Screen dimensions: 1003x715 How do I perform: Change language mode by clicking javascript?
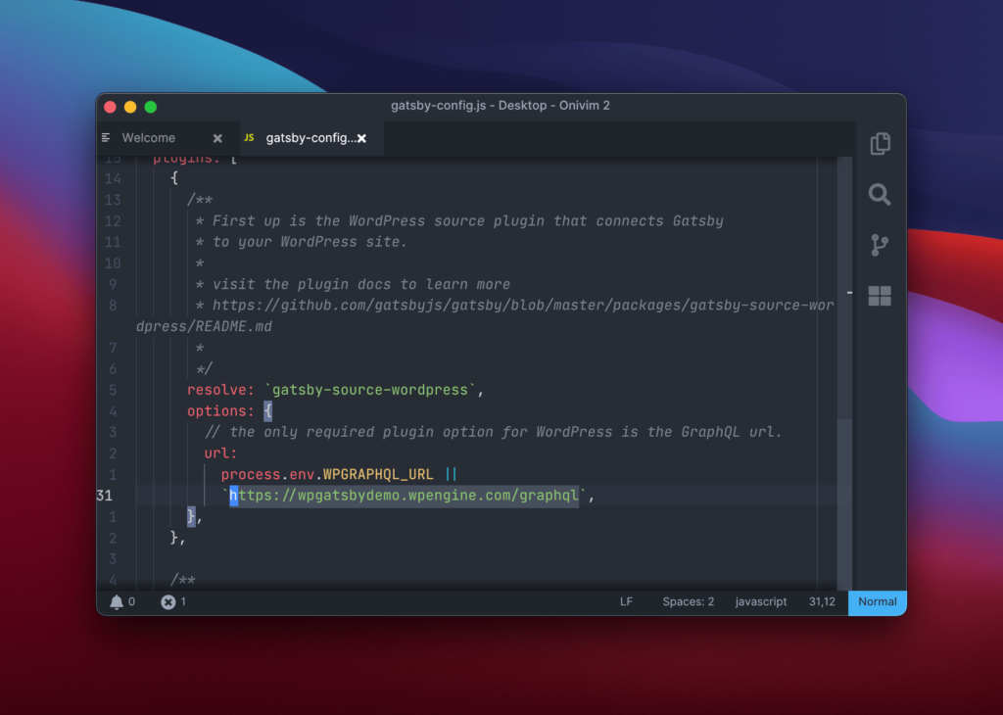coord(761,602)
